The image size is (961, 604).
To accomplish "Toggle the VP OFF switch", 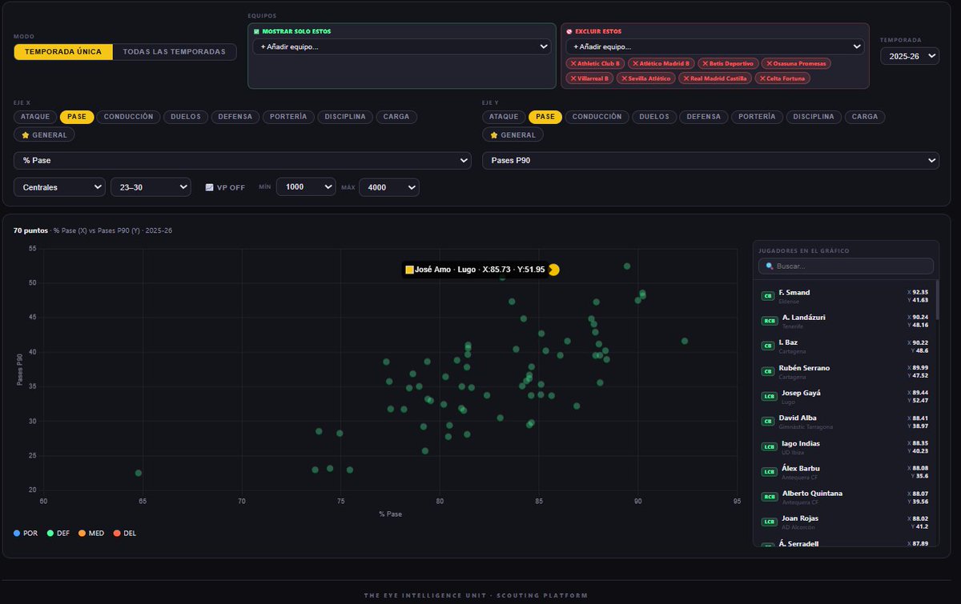I will click(225, 187).
